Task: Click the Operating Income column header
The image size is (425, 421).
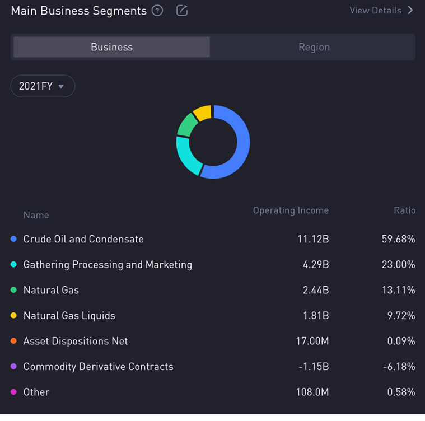Action: (x=291, y=210)
